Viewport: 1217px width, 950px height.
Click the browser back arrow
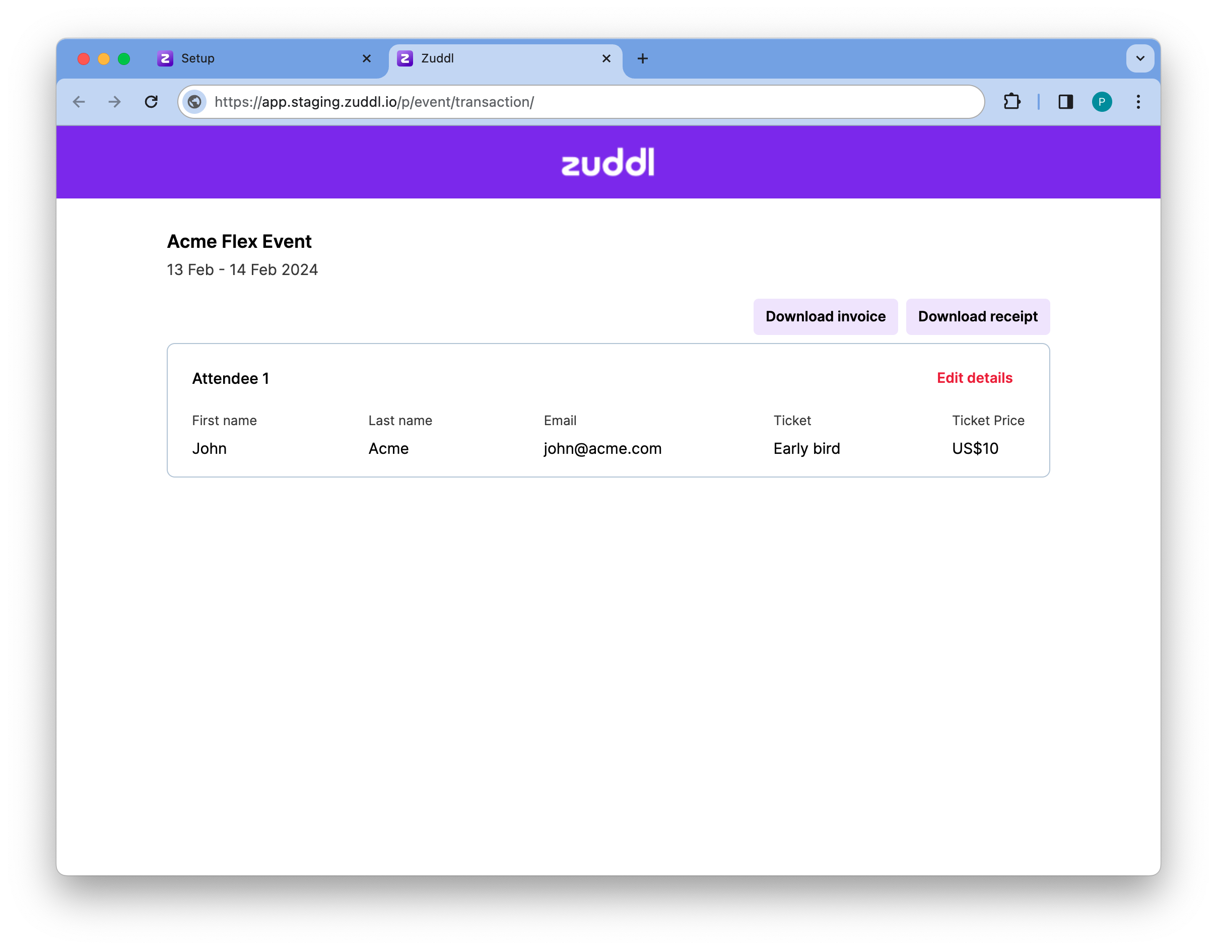(79, 102)
